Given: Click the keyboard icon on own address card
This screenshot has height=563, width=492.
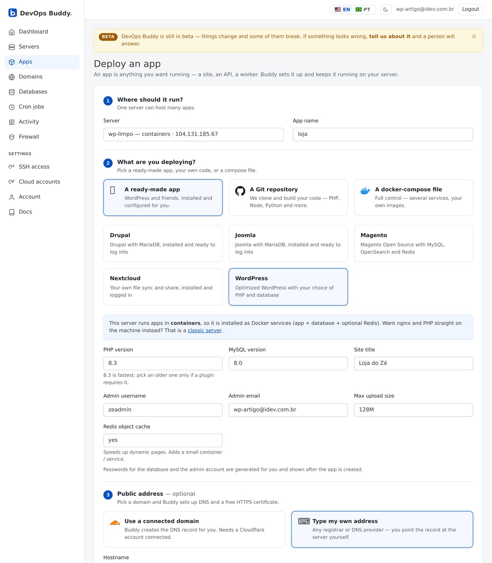Looking at the screenshot, I should coord(304,521).
